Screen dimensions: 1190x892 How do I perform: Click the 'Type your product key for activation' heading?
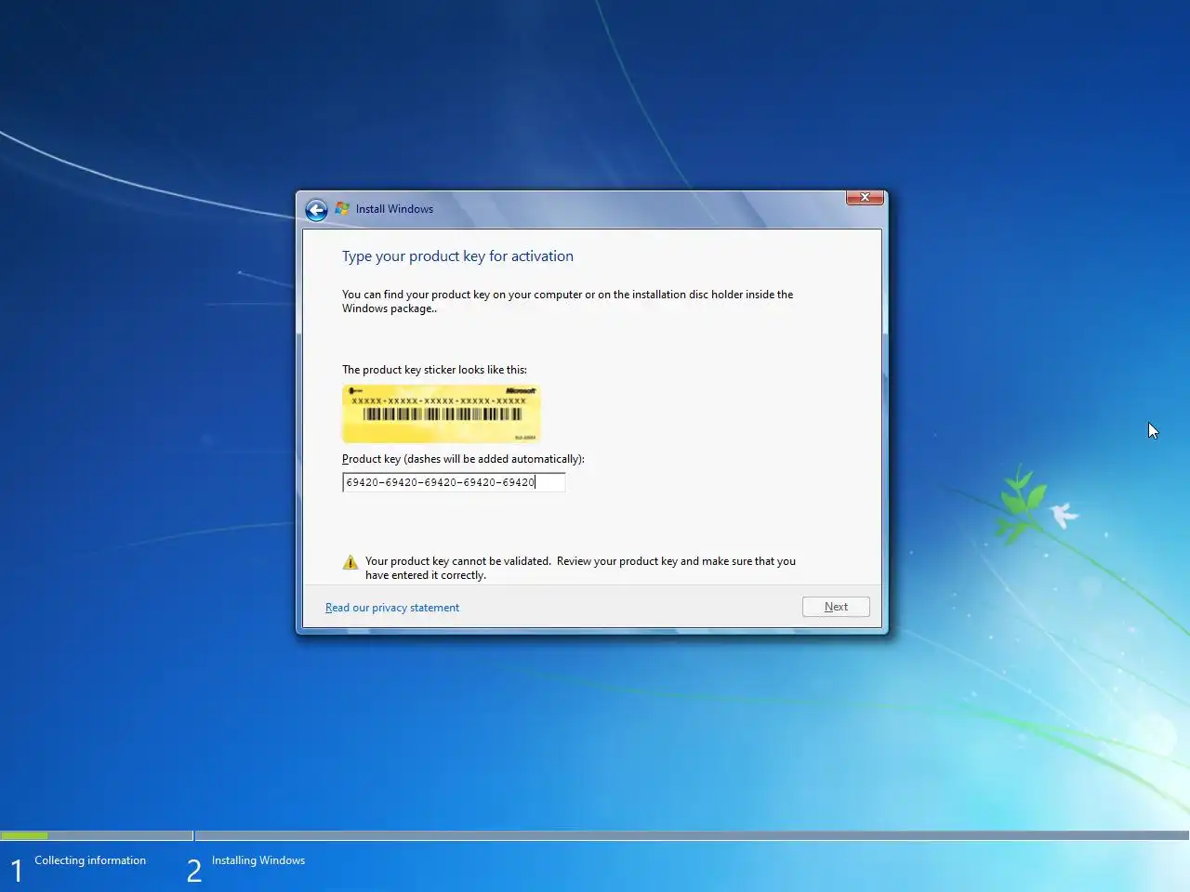(x=457, y=256)
